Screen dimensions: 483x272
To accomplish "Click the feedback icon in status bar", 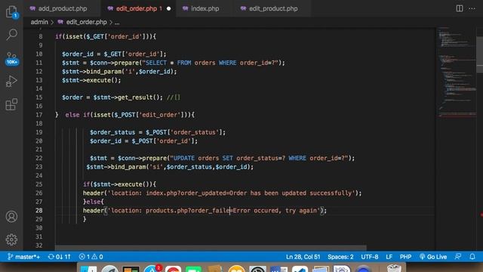I will (458, 257).
